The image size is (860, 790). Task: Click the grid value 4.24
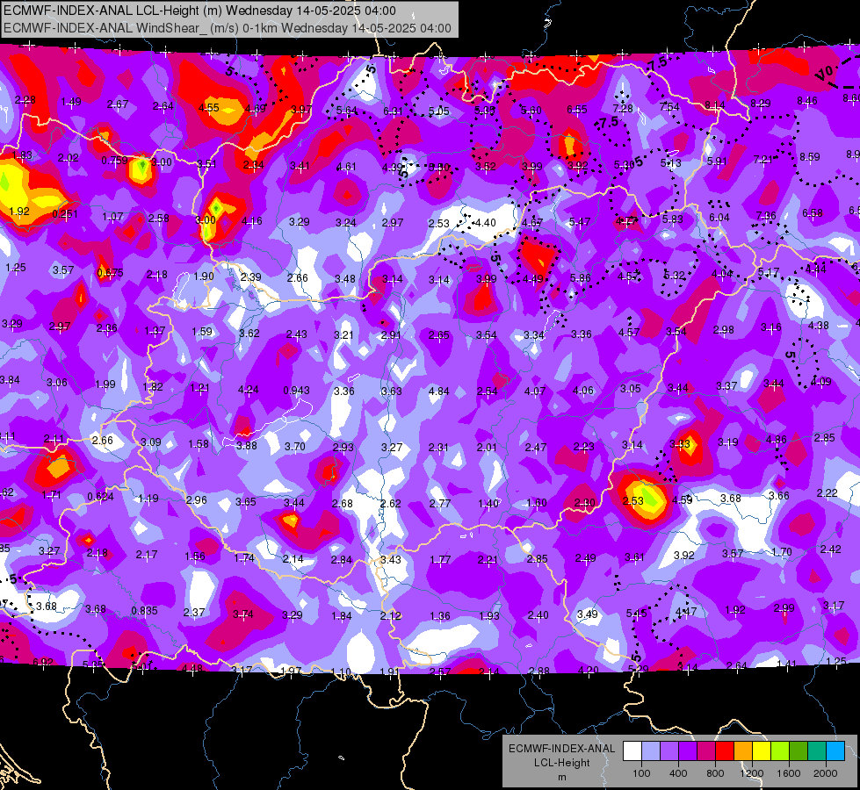pos(249,390)
